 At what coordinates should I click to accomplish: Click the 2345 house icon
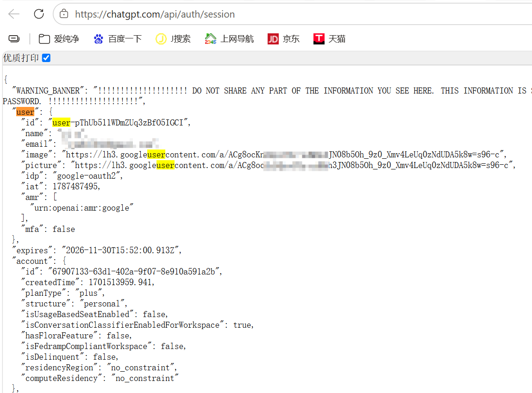210,39
